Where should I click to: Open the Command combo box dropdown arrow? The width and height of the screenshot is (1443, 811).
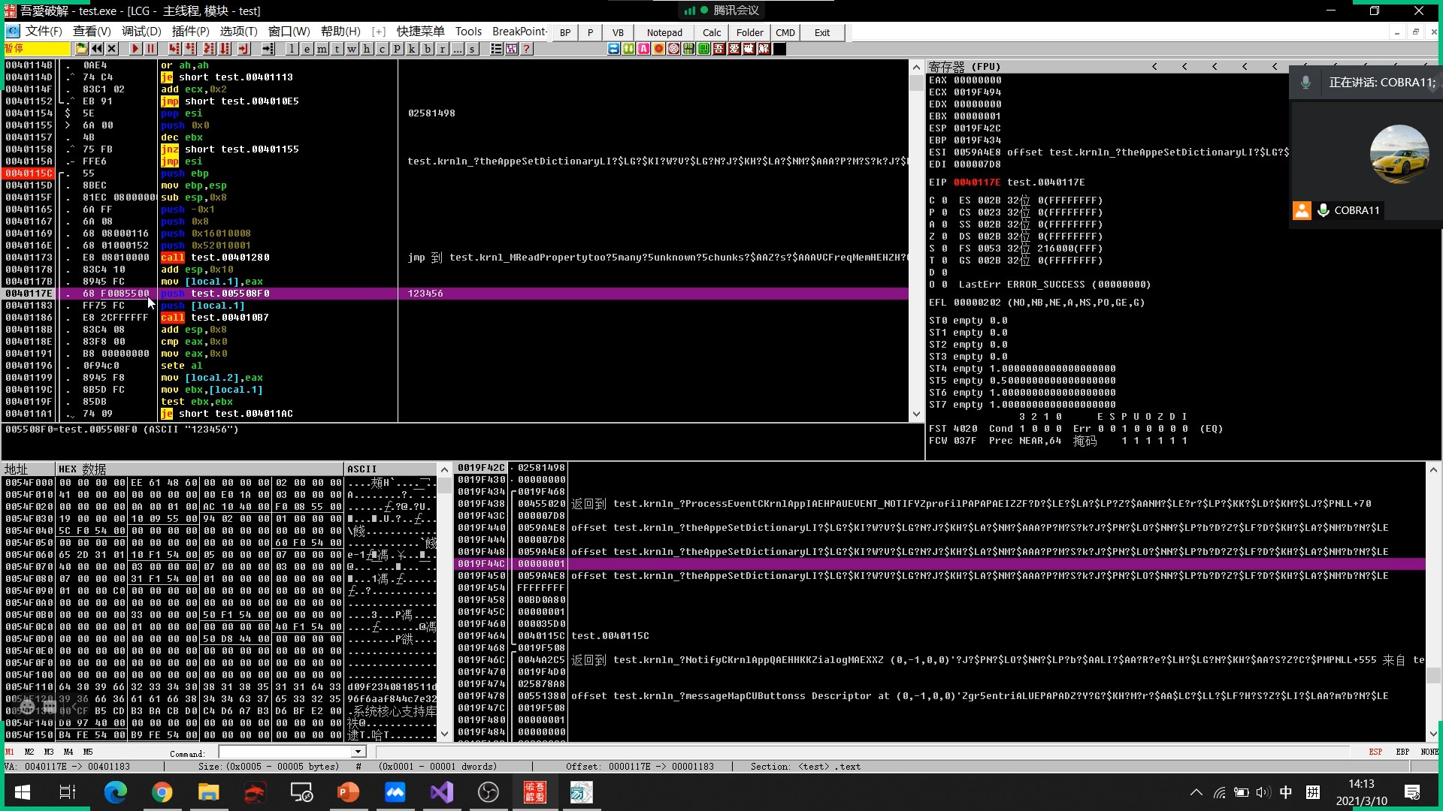tap(358, 752)
